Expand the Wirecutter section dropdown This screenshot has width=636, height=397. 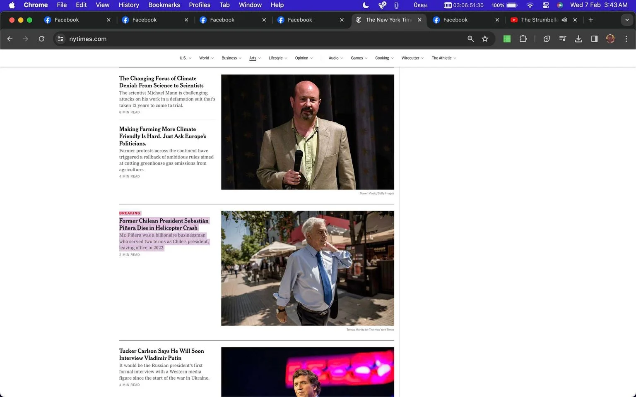(x=412, y=58)
